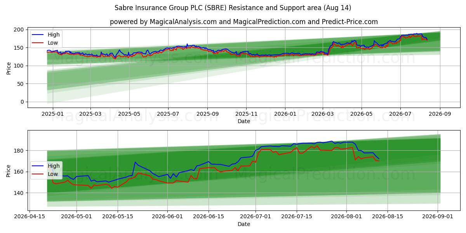Image resolution: width=466 pixels, height=233 pixels.
Task: Click the 2025-01 date tick on top chart
Action: [52, 114]
